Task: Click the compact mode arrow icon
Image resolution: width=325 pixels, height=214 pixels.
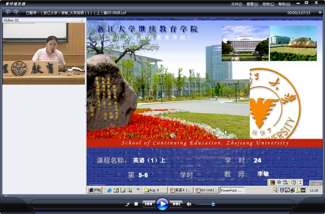Action: [x=128, y=204]
